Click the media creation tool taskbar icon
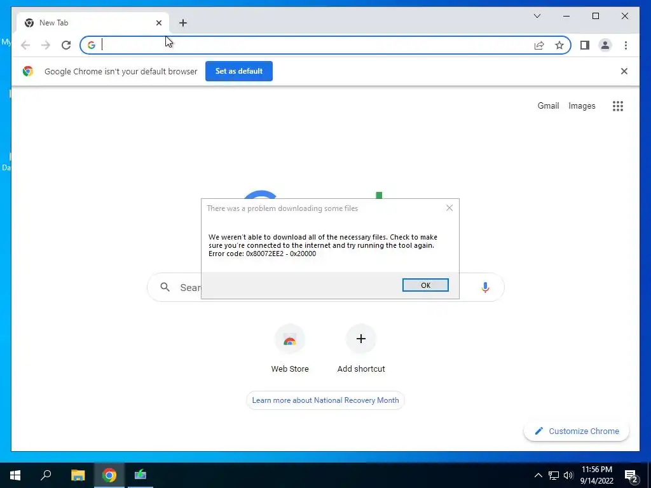 pyautogui.click(x=140, y=475)
